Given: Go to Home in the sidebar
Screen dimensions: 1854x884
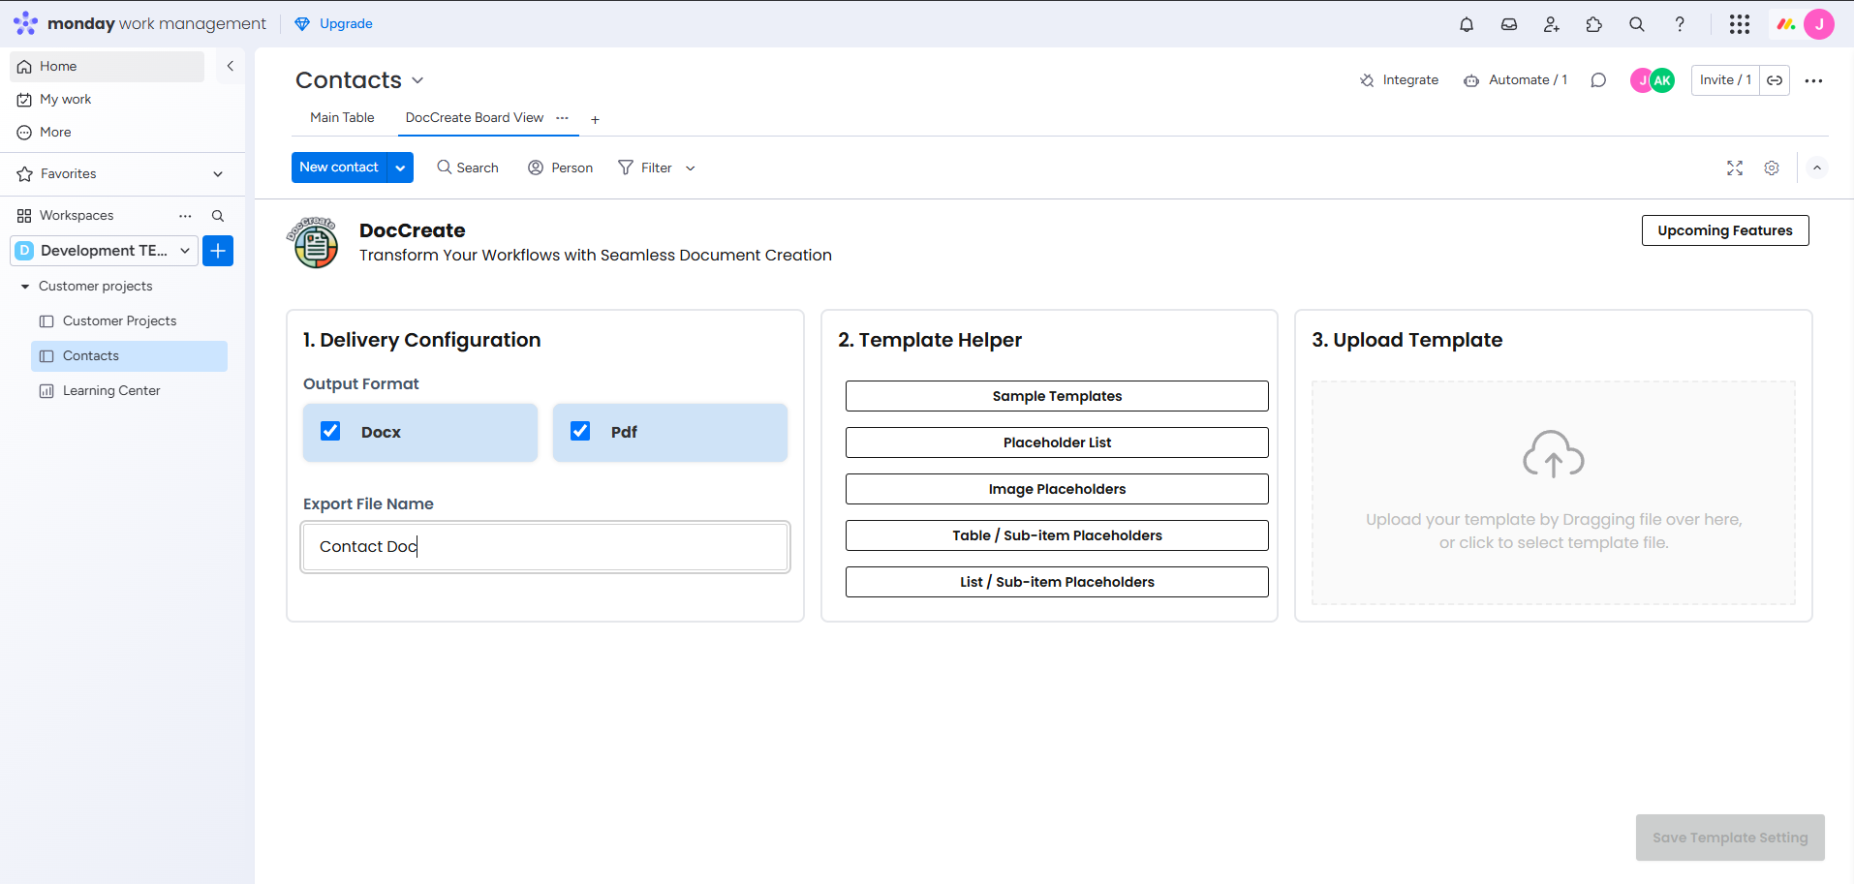Looking at the screenshot, I should click(x=107, y=67).
